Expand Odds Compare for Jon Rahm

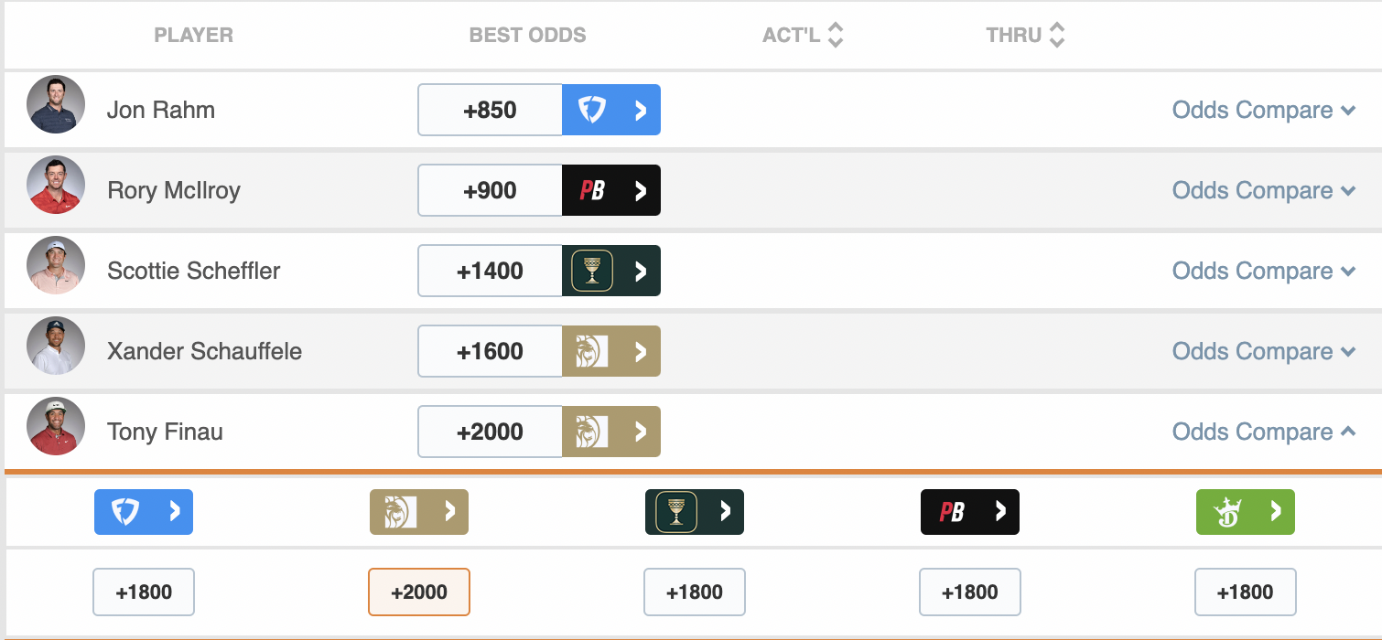coord(1264,110)
